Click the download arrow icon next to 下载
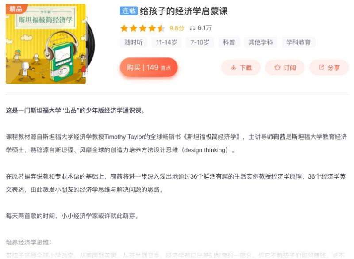Screen dimensions: 354x259 pos(234,67)
